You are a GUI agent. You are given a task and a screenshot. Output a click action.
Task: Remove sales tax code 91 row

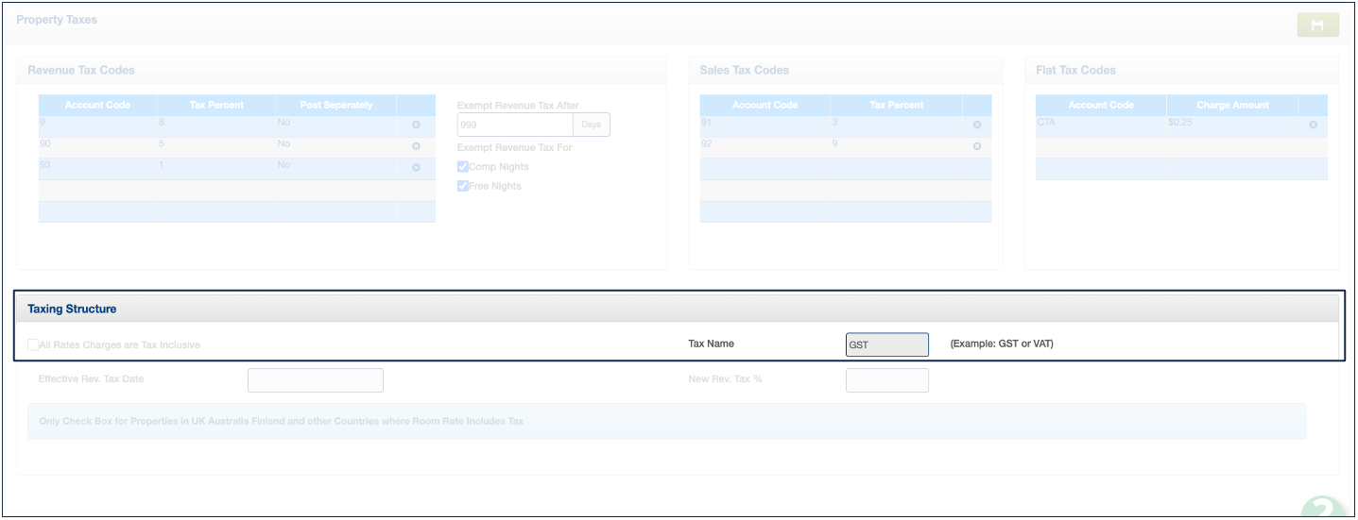point(976,125)
